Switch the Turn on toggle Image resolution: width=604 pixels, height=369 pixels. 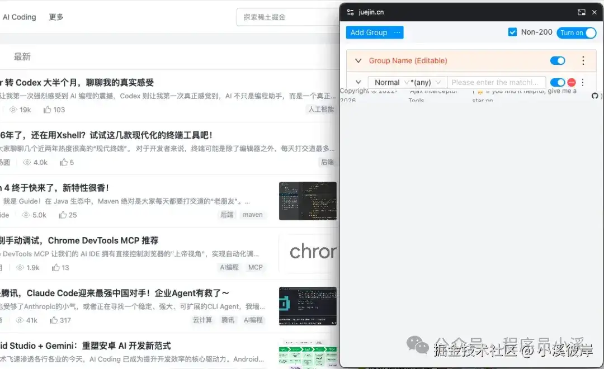576,33
